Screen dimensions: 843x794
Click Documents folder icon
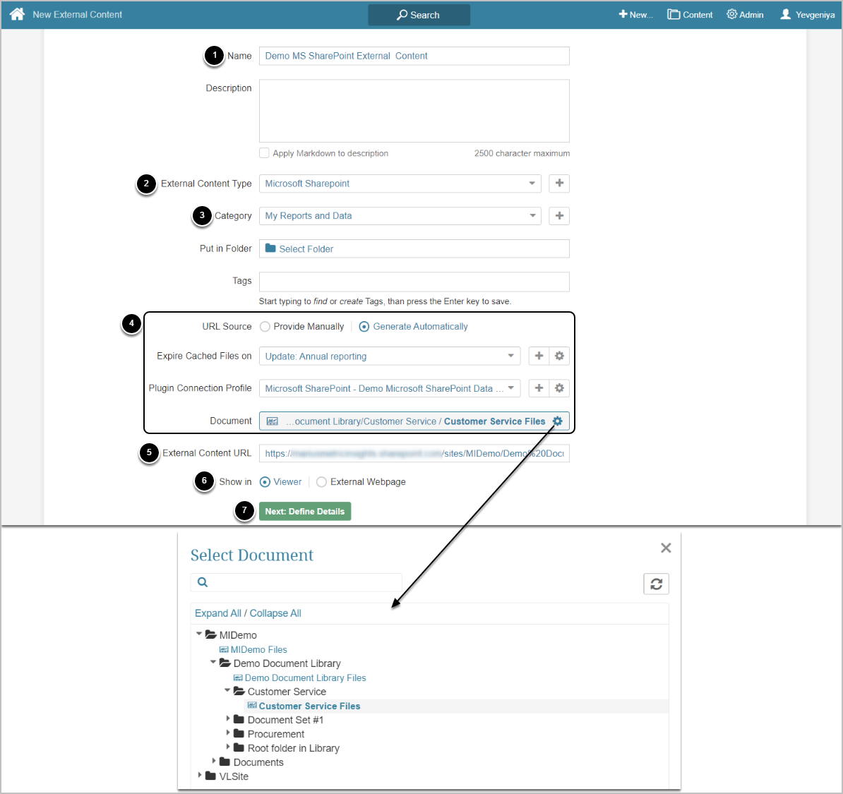point(225,762)
